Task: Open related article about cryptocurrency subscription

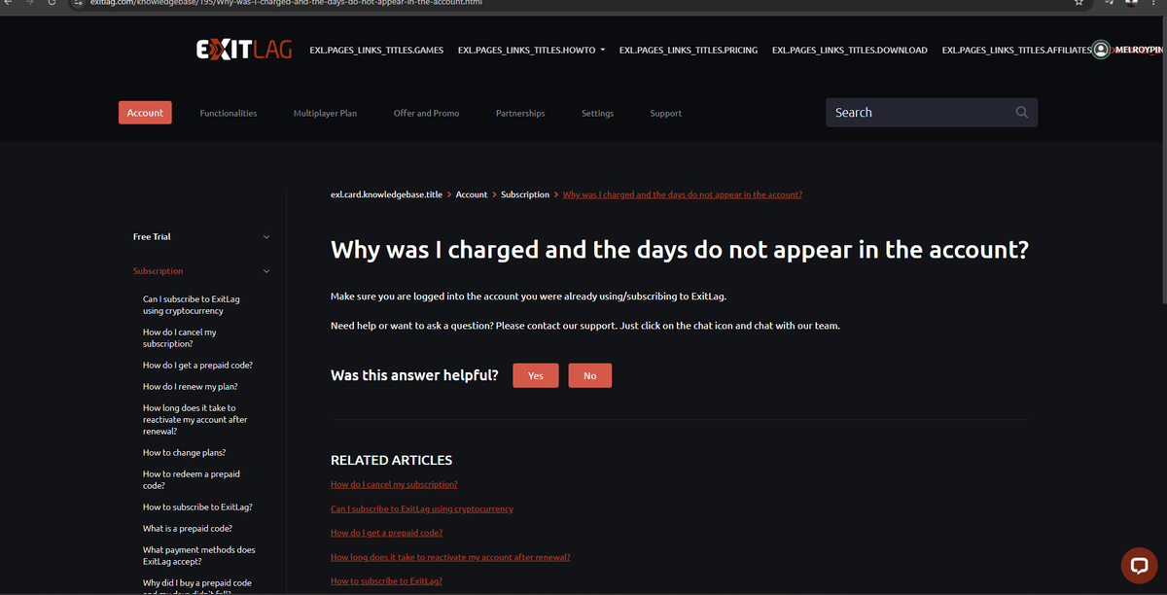Action: (x=422, y=508)
